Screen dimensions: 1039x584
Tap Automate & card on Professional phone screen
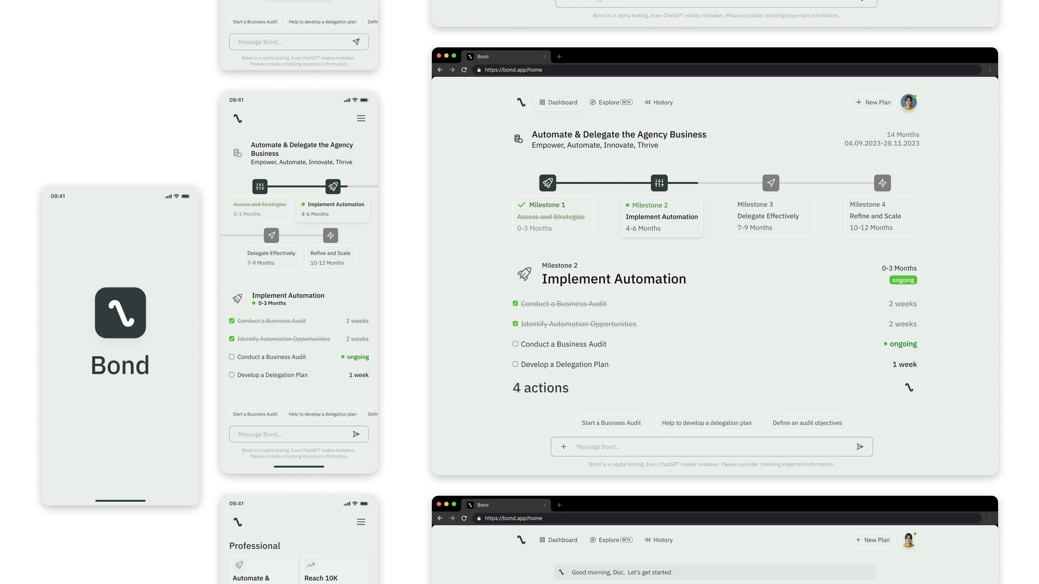[x=263, y=570]
